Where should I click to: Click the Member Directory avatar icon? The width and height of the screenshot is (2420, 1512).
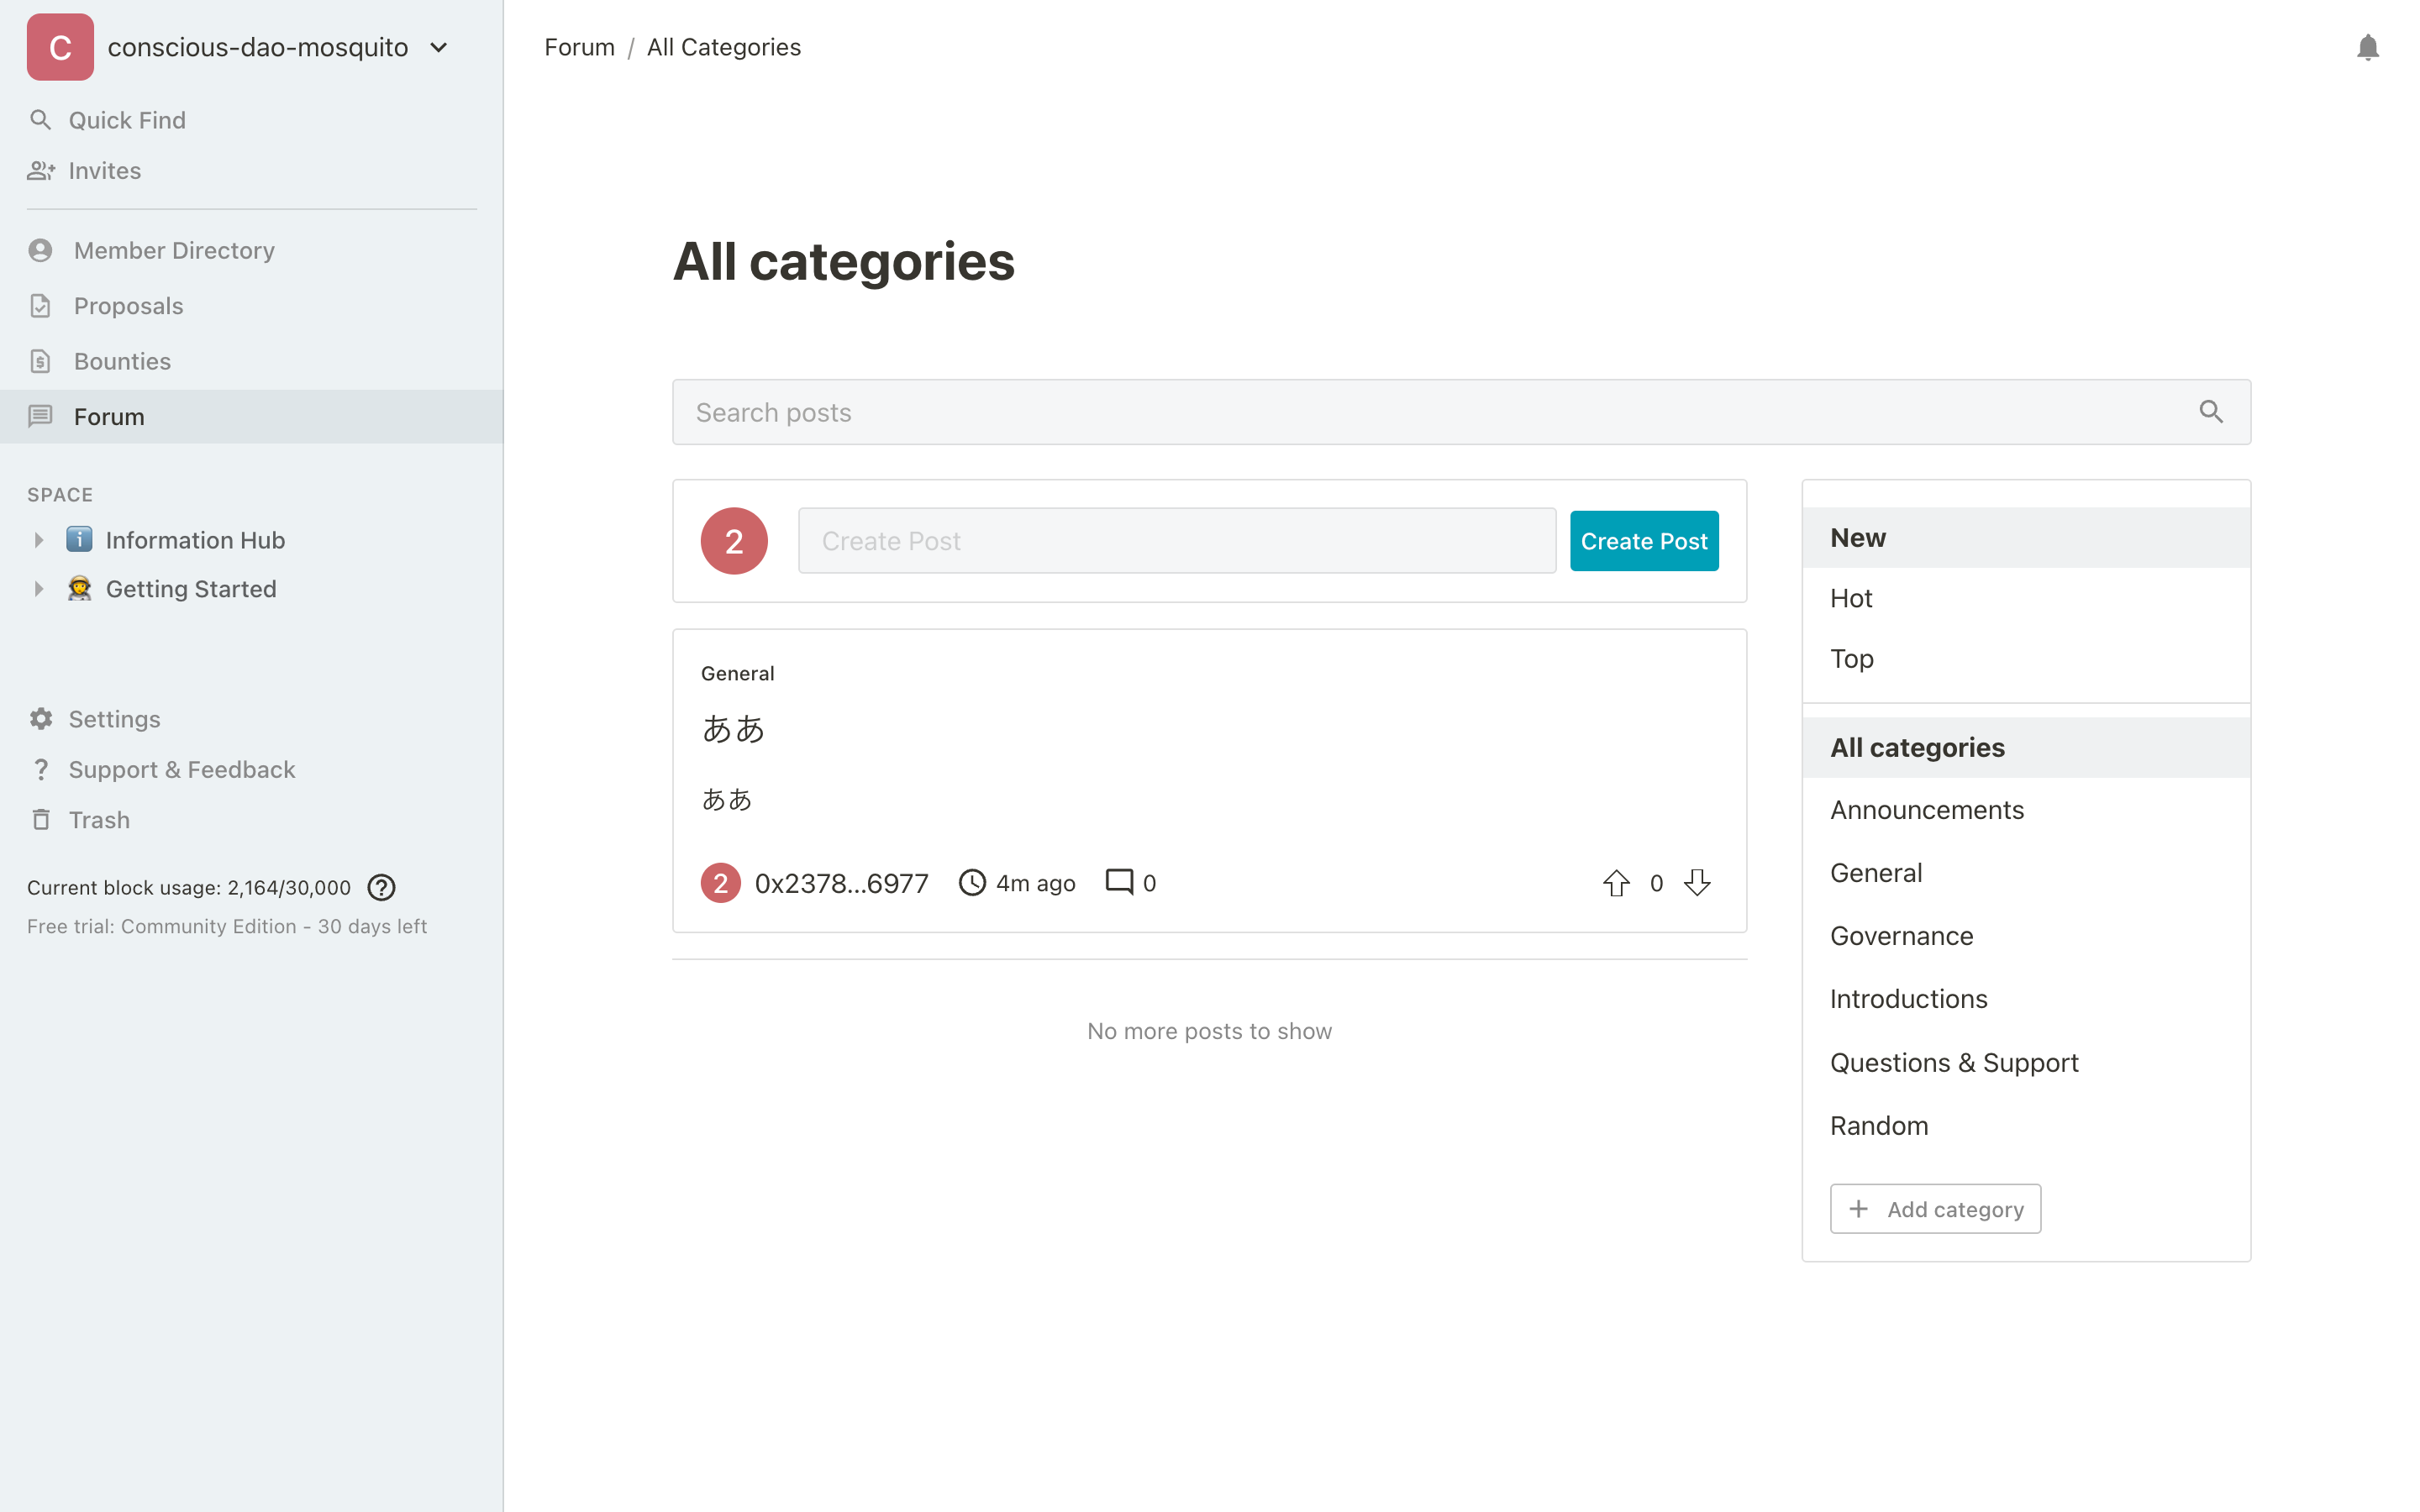(40, 250)
